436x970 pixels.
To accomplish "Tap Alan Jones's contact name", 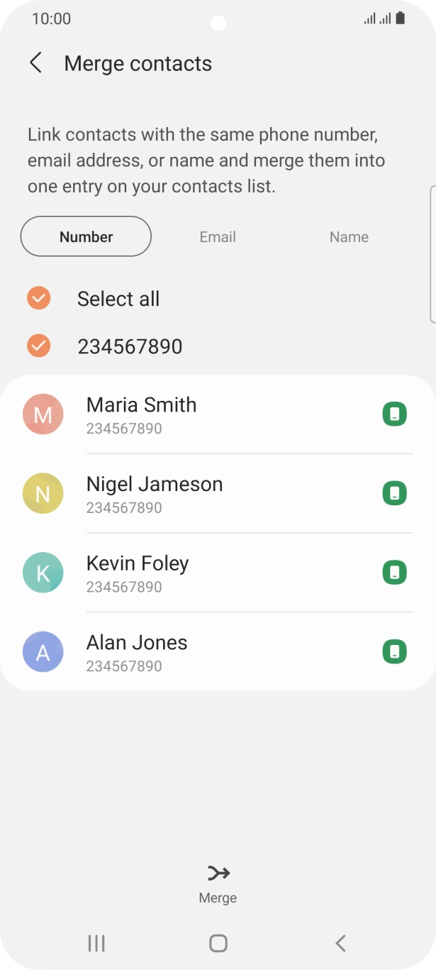I will [137, 643].
